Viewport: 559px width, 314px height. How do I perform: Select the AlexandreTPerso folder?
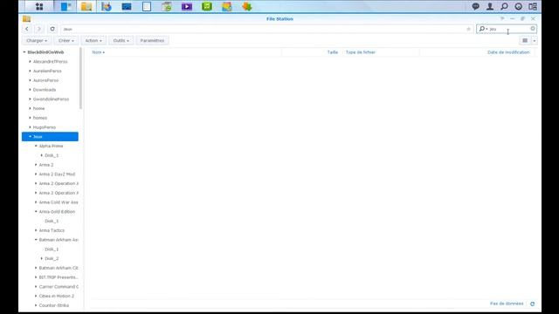(51, 62)
